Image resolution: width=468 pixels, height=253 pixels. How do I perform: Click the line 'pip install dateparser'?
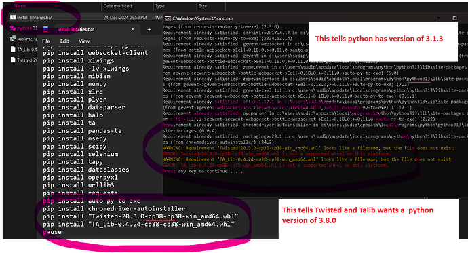pos(84,107)
